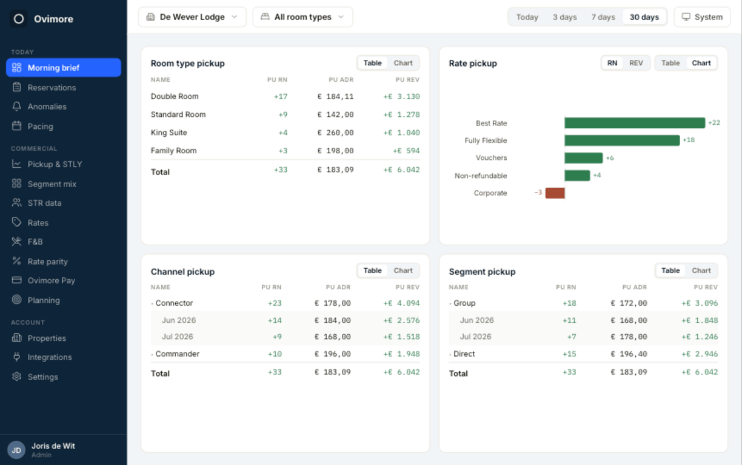Click the Best Rate green bar
This screenshot has height=465, width=742.
click(635, 123)
